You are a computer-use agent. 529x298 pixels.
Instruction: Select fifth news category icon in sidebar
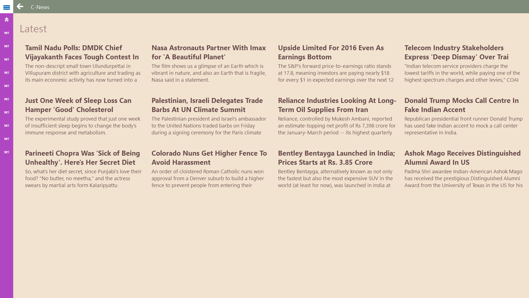tap(7, 86)
